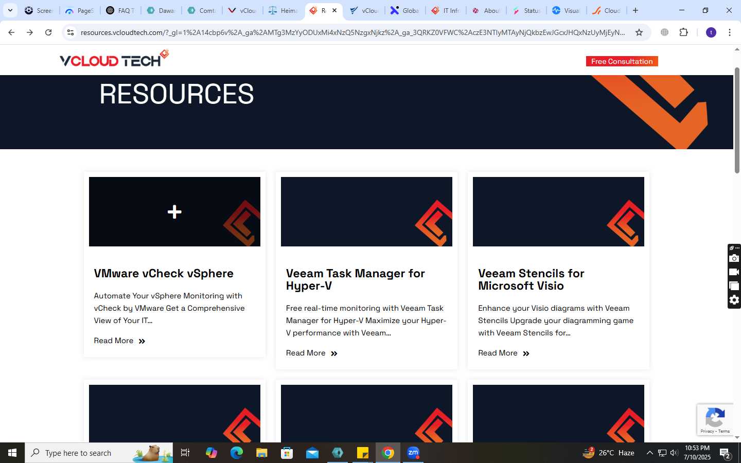Open settings gear in side widget
The height and width of the screenshot is (463, 741).
click(734, 300)
